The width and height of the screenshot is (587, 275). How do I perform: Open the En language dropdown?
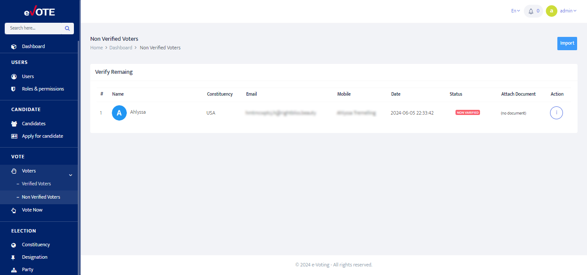pos(515,10)
